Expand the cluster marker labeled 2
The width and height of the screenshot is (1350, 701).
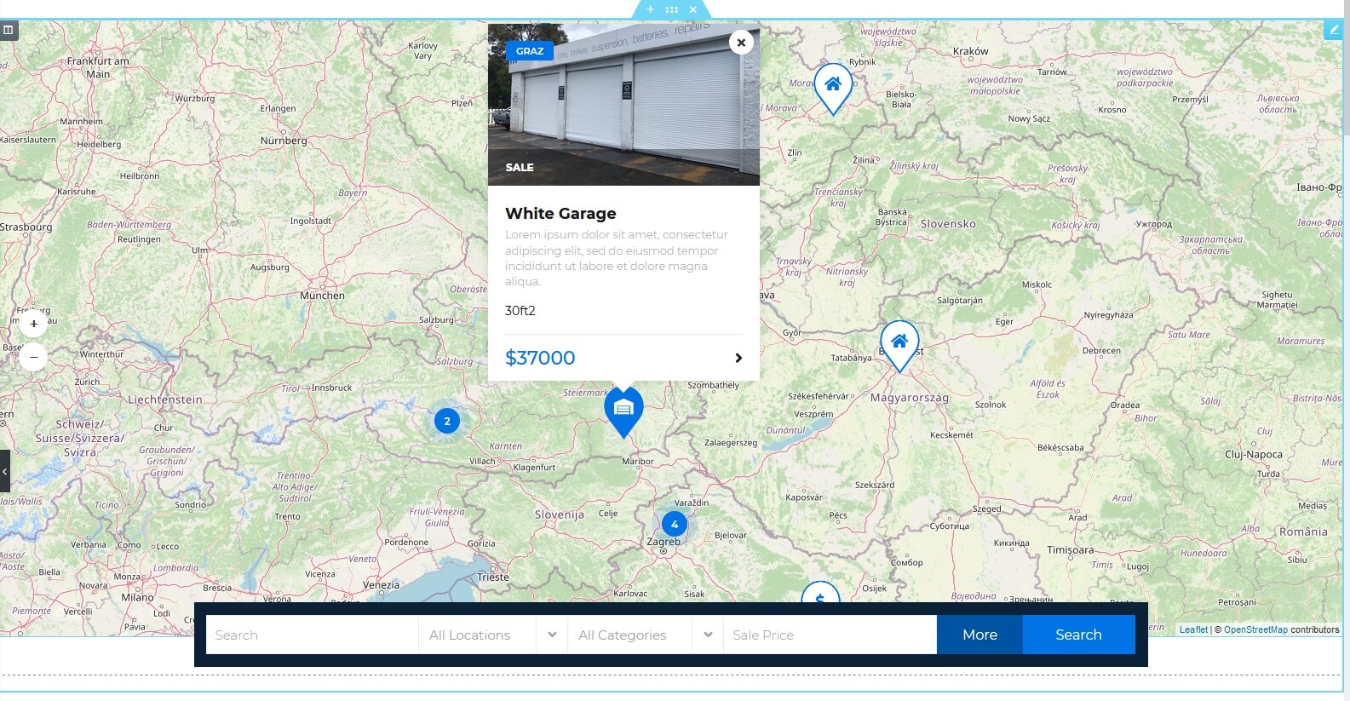[x=447, y=421]
